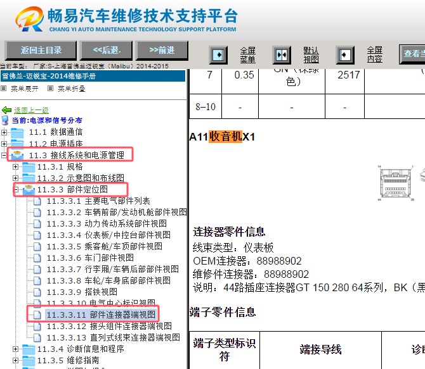
Task: Go back with the <<后退 button
Action: [107, 51]
